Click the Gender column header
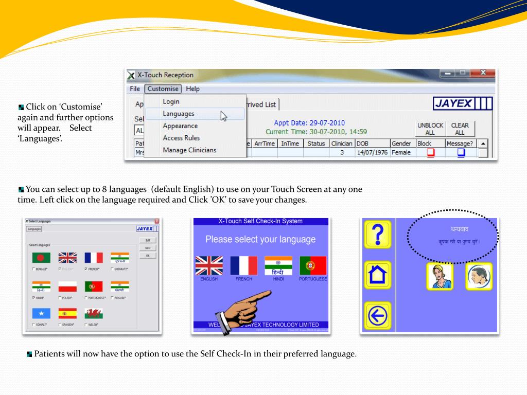This screenshot has width=527, height=395. 402,143
